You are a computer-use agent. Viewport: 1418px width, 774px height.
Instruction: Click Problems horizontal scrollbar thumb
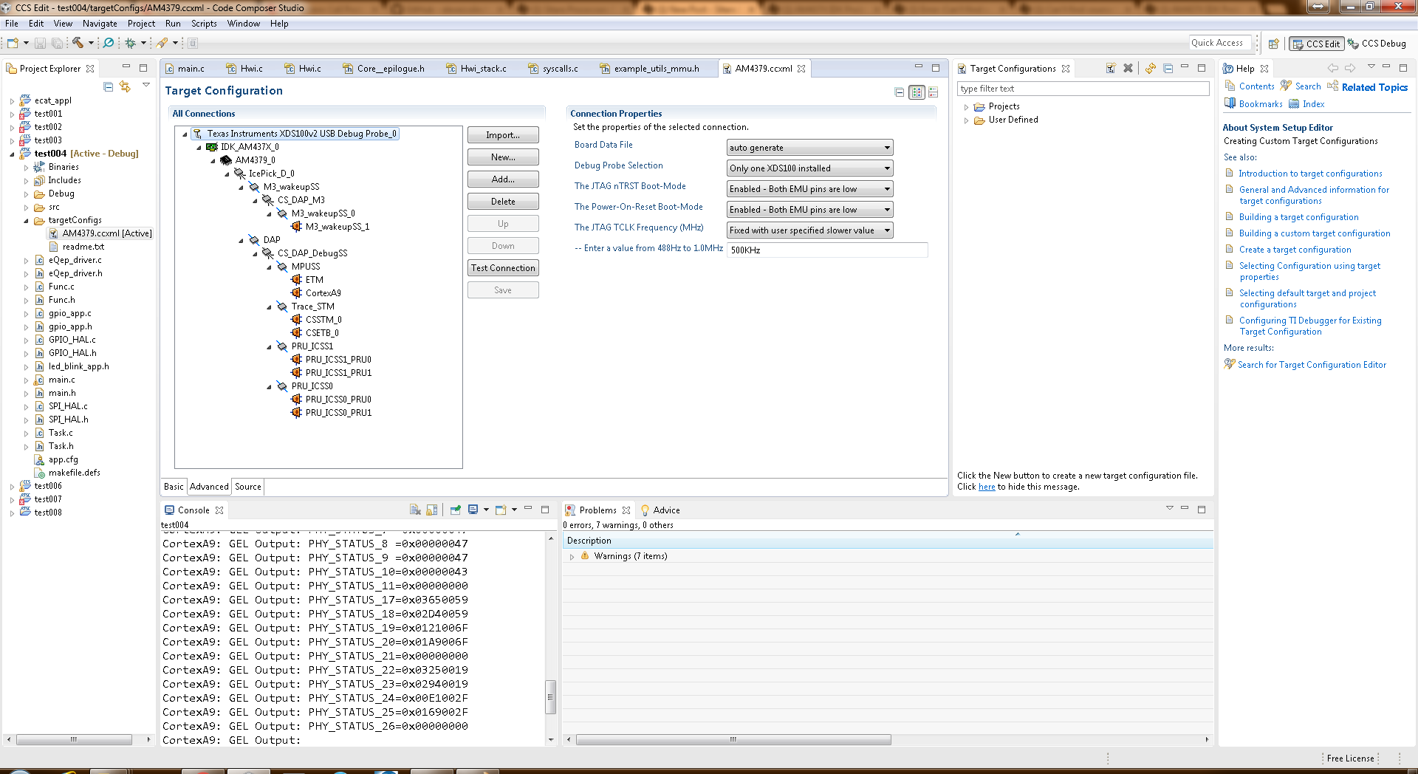tap(733, 739)
